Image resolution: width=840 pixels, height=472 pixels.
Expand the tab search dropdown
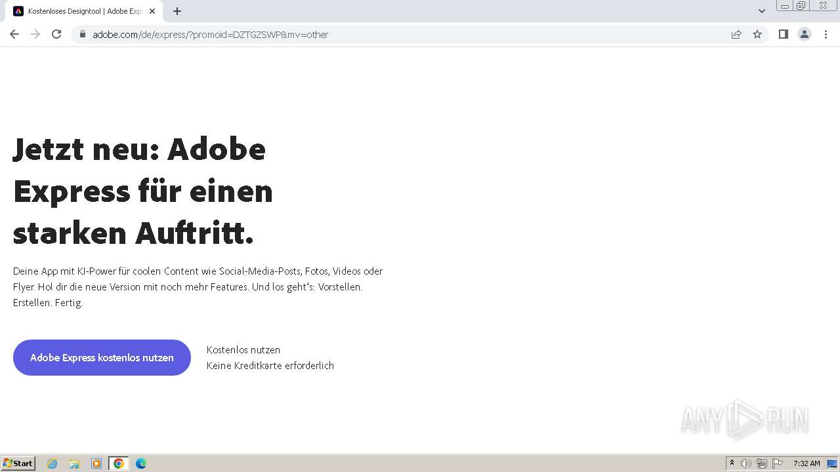(761, 11)
